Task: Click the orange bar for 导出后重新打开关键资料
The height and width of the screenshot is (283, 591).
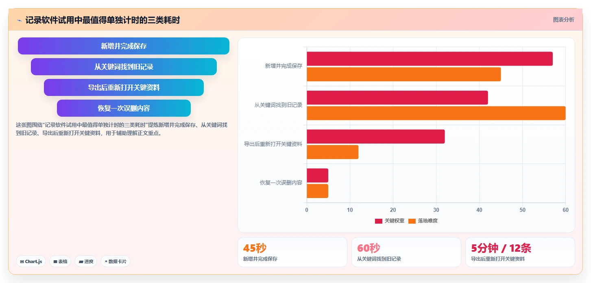Action: click(x=332, y=152)
